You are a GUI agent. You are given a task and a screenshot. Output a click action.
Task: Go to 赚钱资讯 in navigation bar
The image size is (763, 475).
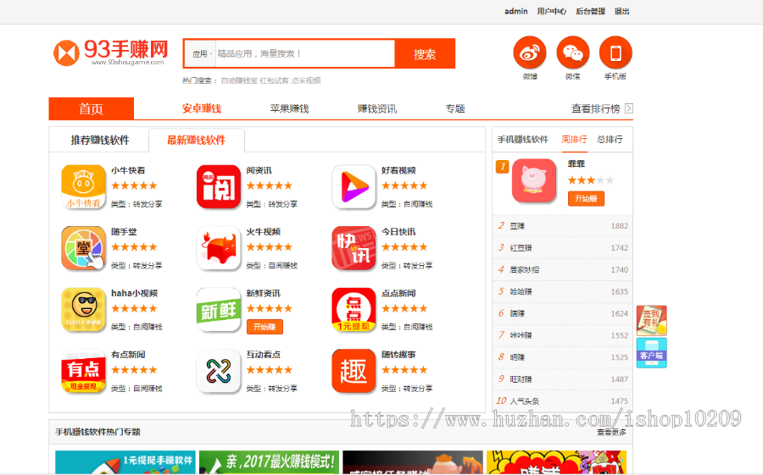click(x=376, y=108)
